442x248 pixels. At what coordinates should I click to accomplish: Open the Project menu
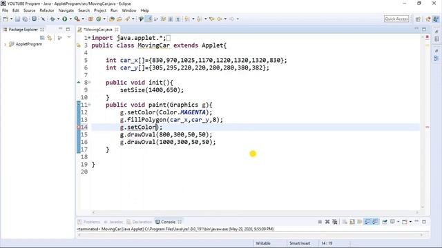pos(100,10)
